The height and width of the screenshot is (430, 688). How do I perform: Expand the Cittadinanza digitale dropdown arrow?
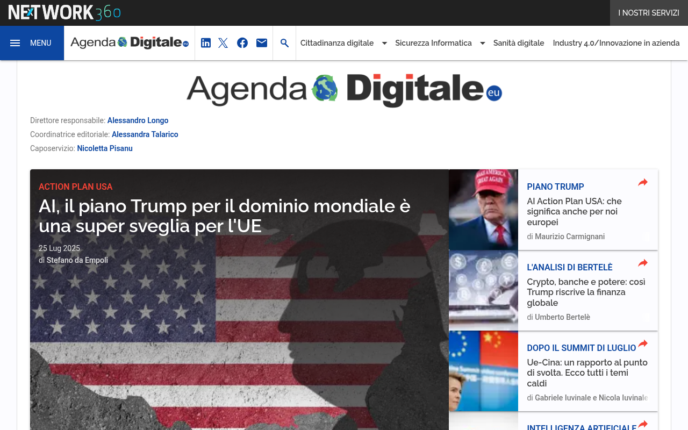click(384, 43)
